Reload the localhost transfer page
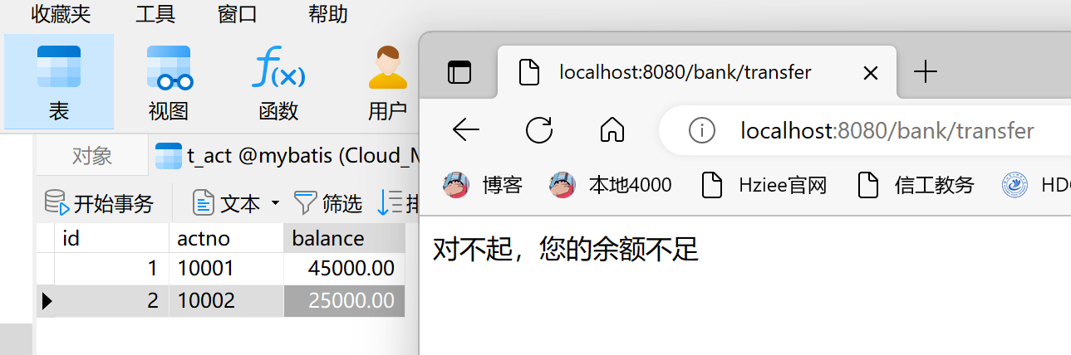The height and width of the screenshot is (355, 1071). coord(539,129)
